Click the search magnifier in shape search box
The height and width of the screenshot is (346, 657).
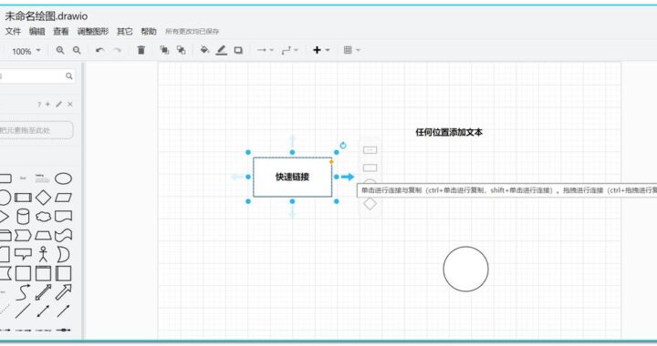point(69,76)
